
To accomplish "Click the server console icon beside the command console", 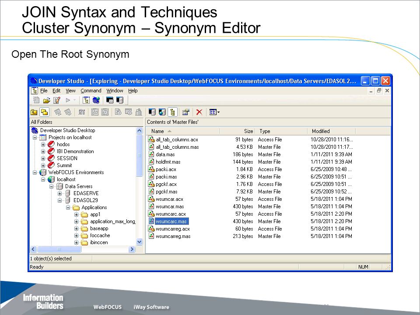I will point(120,101).
